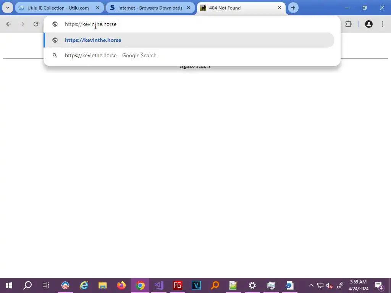Viewport: 391px width, 293px height.
Task: Open Windows Search from taskbar
Action: click(x=27, y=285)
